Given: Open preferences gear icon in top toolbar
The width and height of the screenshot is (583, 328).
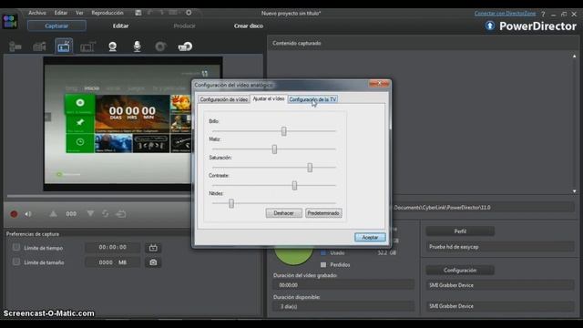Looking at the screenshot, I should click(189, 13).
